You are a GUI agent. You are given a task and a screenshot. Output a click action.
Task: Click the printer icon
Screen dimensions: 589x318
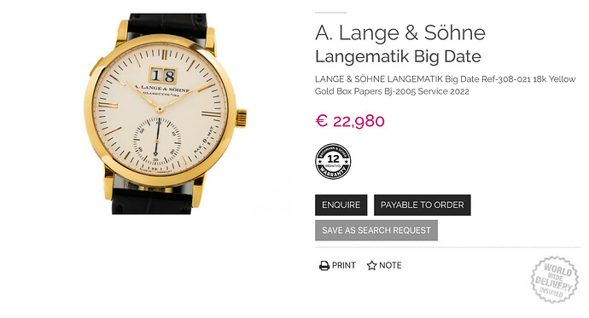tap(324, 265)
